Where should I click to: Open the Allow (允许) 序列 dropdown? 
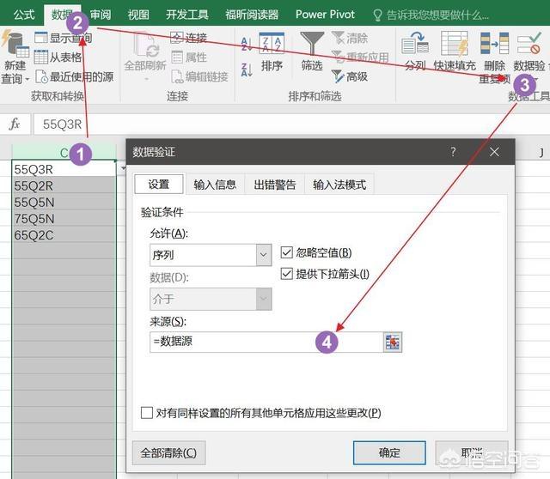264,255
